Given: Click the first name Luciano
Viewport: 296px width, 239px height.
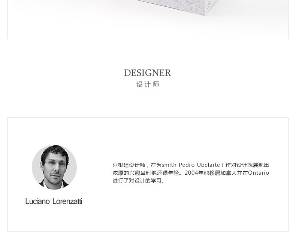Looking at the screenshot, I should click(37, 201).
